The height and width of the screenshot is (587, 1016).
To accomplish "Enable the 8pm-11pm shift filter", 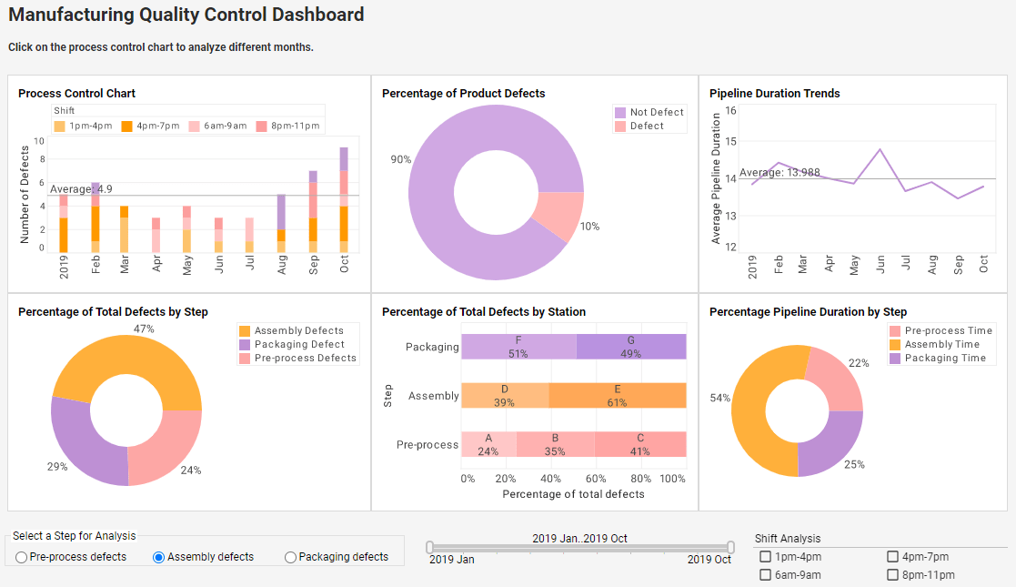I will point(892,574).
